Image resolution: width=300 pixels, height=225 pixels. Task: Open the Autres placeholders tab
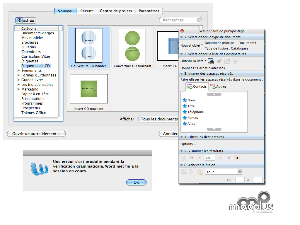(x=218, y=86)
